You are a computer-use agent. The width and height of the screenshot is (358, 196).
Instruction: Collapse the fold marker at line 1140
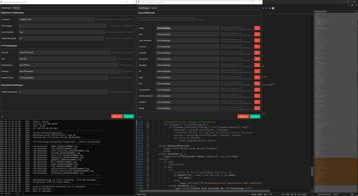point(148,138)
